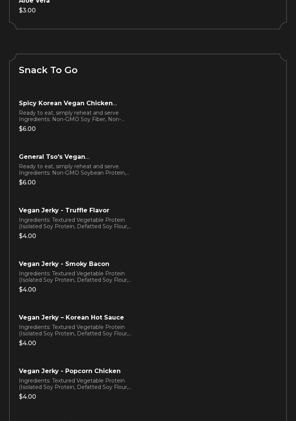Image resolution: width=296 pixels, height=421 pixels.
Task: Click Spicy Korean Vegan Chicken's $6.00 price
Action: tap(27, 129)
